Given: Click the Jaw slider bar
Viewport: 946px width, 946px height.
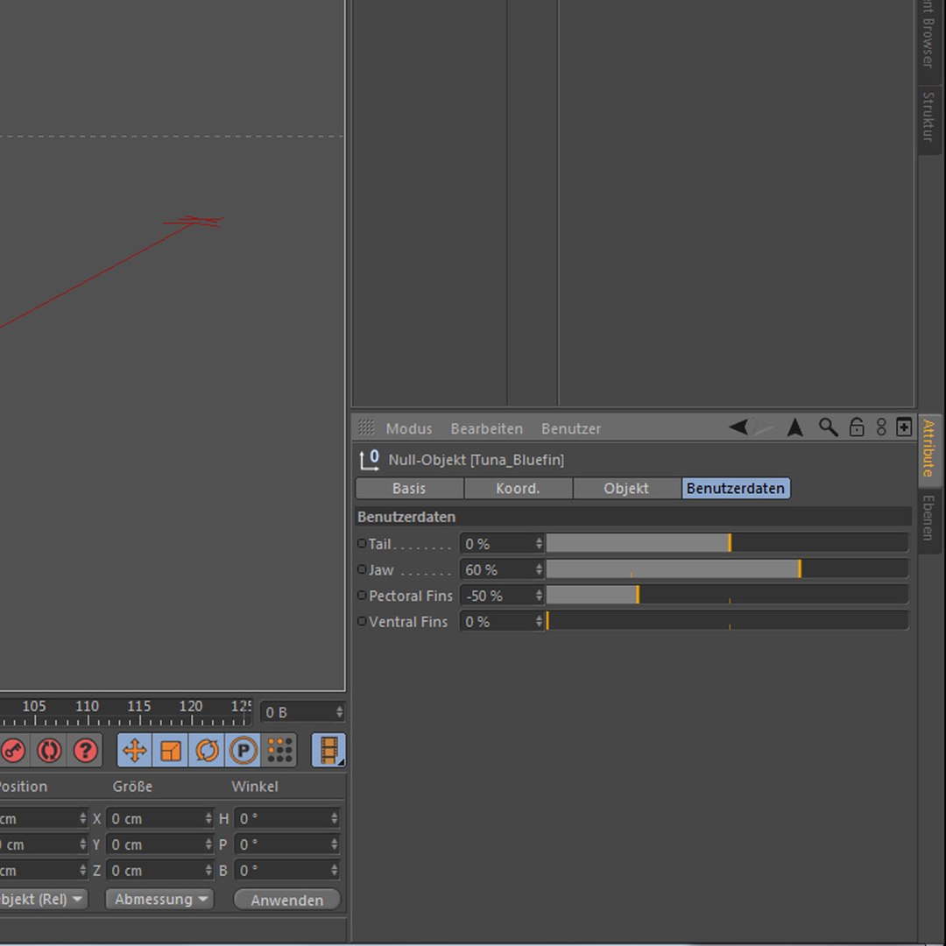Looking at the screenshot, I should click(727, 569).
